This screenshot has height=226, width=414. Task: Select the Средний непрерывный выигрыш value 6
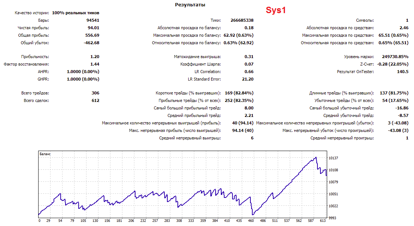click(x=252, y=138)
